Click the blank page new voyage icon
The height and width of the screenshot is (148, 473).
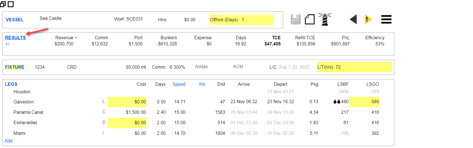310,20
